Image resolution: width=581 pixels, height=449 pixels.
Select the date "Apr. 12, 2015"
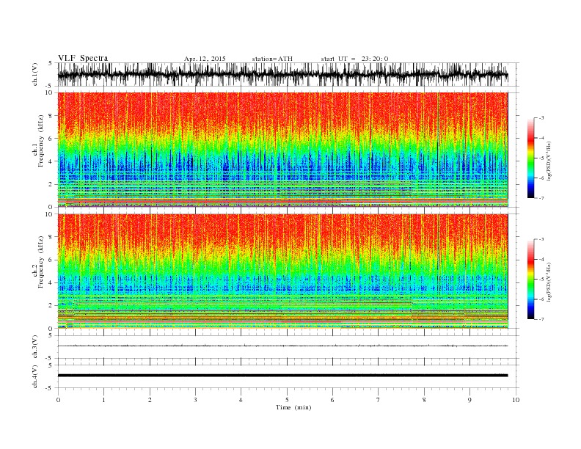[205, 59]
